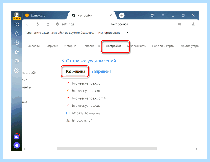Open history clock icon in sidebar
The image size is (210, 162).
pyautogui.click(x=17, y=43)
